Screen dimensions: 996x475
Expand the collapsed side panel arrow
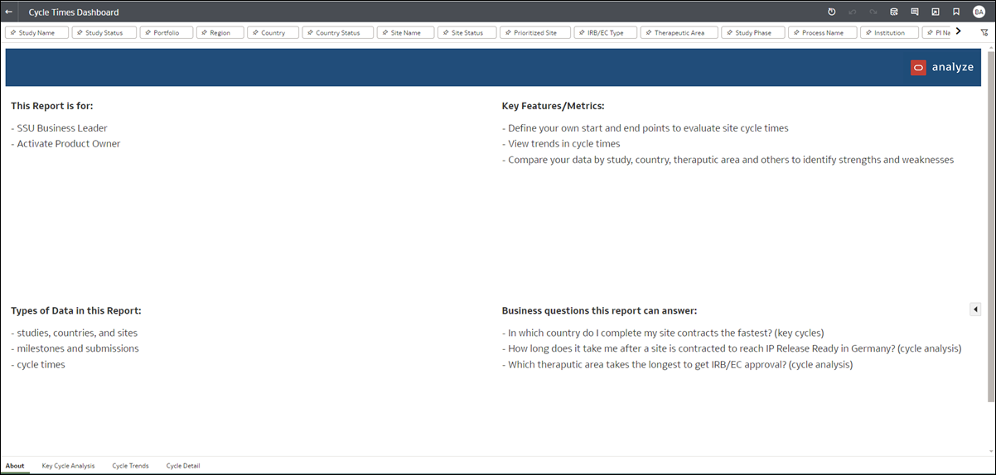click(975, 309)
